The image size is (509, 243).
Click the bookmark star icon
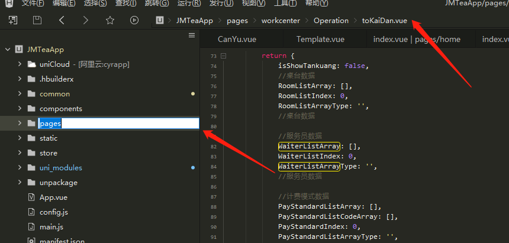(110, 20)
